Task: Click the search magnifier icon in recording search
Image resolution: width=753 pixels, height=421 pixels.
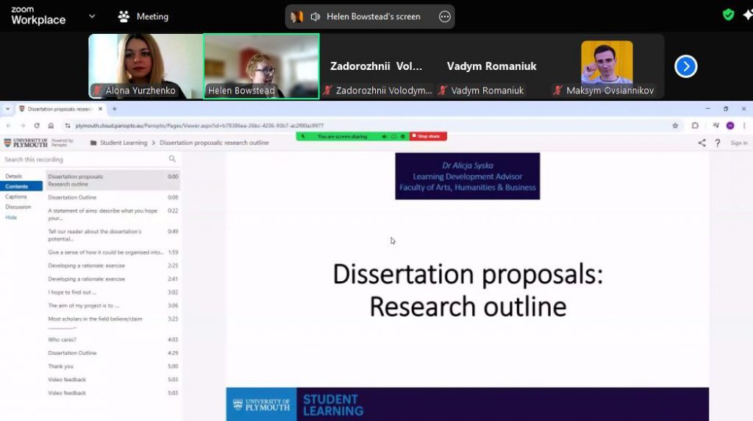Action: (173, 159)
